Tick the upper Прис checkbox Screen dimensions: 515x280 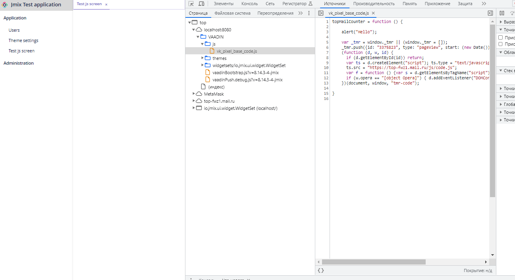point(500,38)
